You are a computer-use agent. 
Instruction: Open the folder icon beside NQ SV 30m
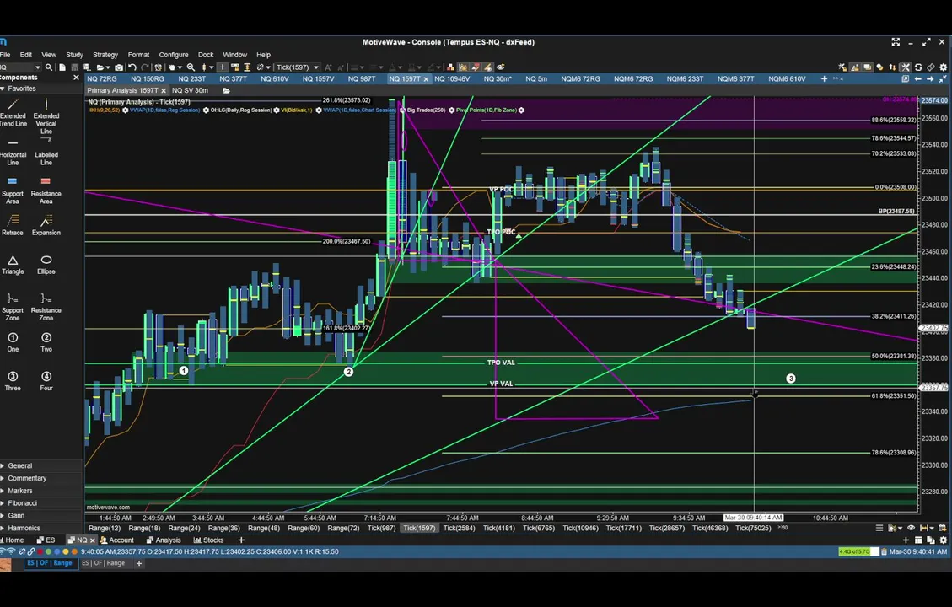pos(227,90)
